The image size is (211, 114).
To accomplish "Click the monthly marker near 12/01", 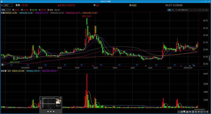I will 175,65.
